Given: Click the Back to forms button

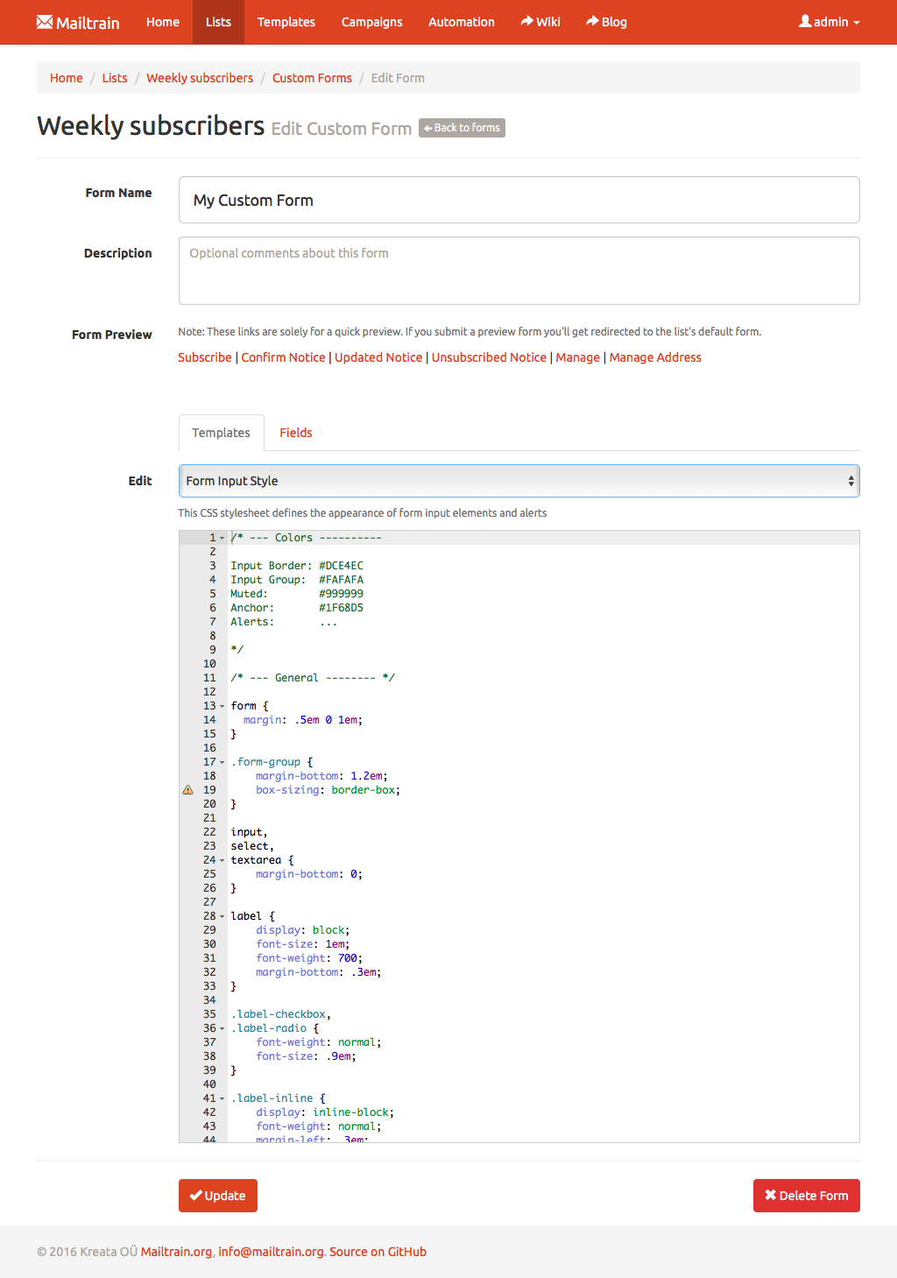Looking at the screenshot, I should click(462, 128).
